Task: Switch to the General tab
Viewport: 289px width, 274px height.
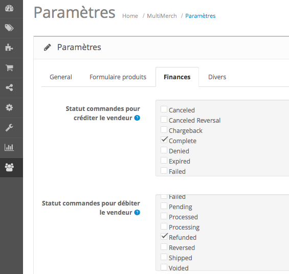Action: click(61, 77)
